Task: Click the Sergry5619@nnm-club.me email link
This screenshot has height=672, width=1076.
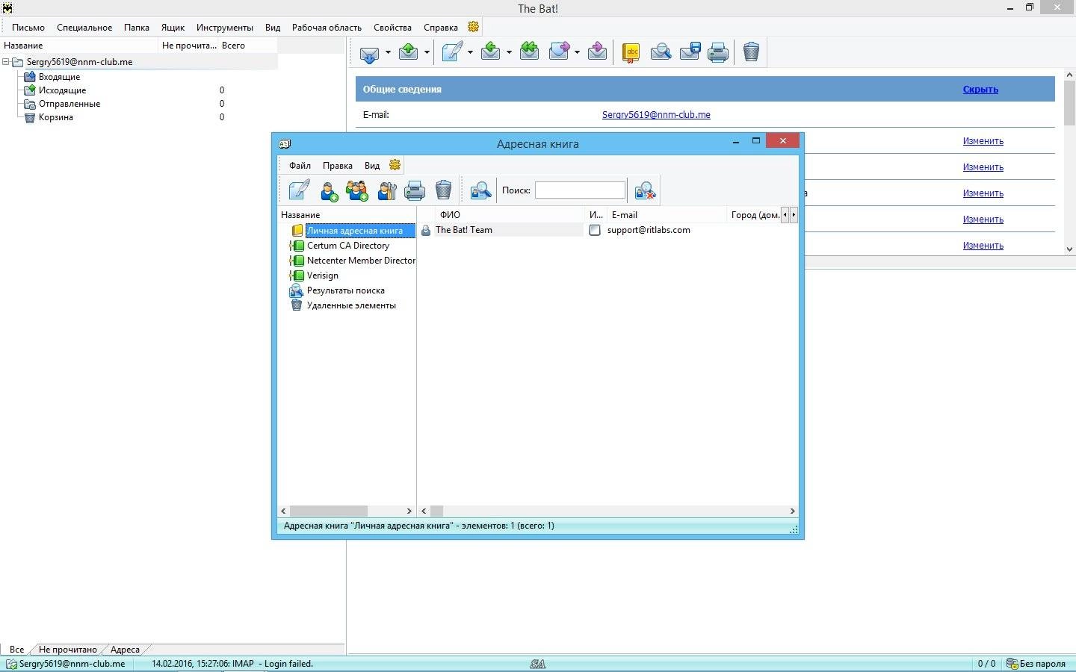Action: tap(656, 115)
